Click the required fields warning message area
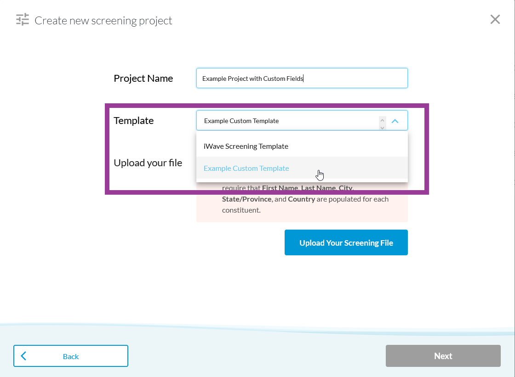 [302, 202]
